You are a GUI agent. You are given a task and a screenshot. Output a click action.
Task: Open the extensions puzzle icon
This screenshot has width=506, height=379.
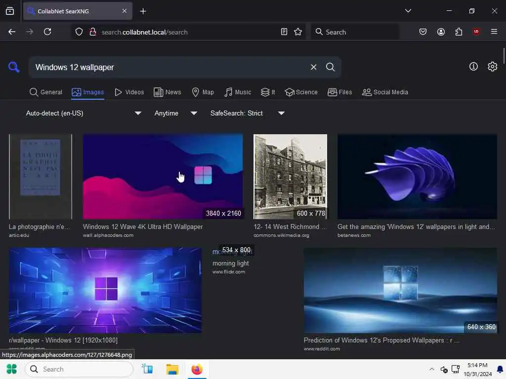[459, 32]
